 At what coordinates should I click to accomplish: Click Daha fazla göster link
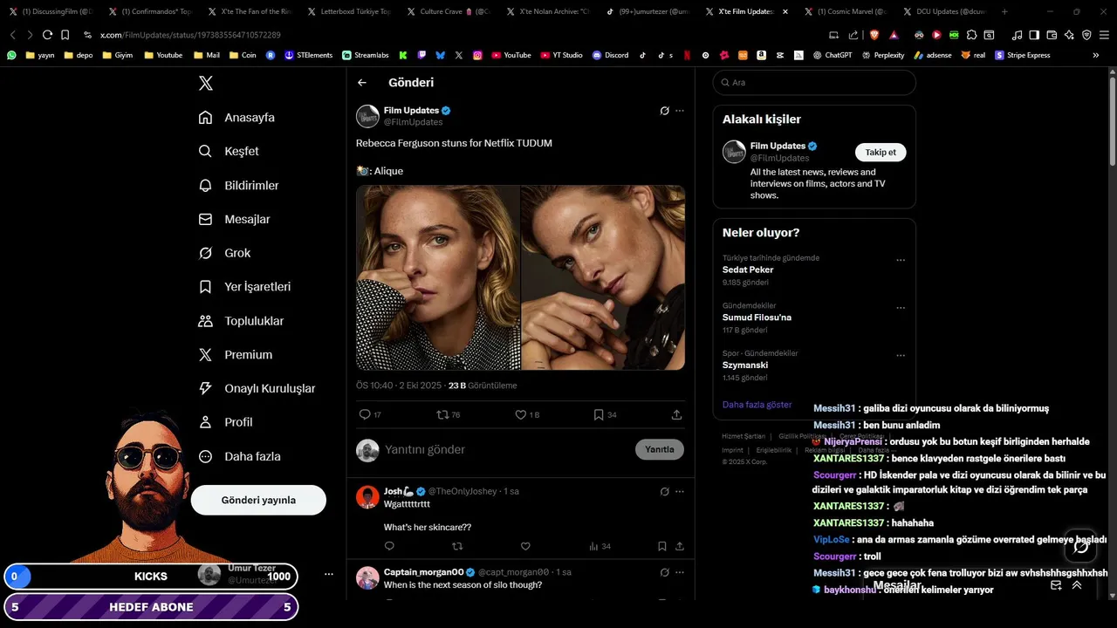757,405
